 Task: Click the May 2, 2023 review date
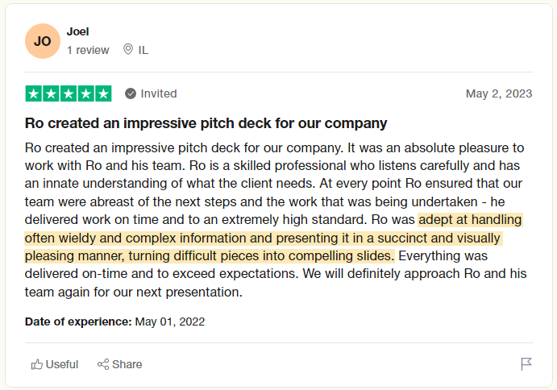tap(499, 93)
